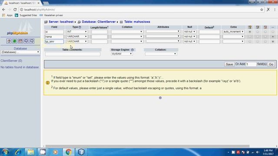Select Unique radio for the nama field
The image size is (278, 156).
click(x=265, y=36)
